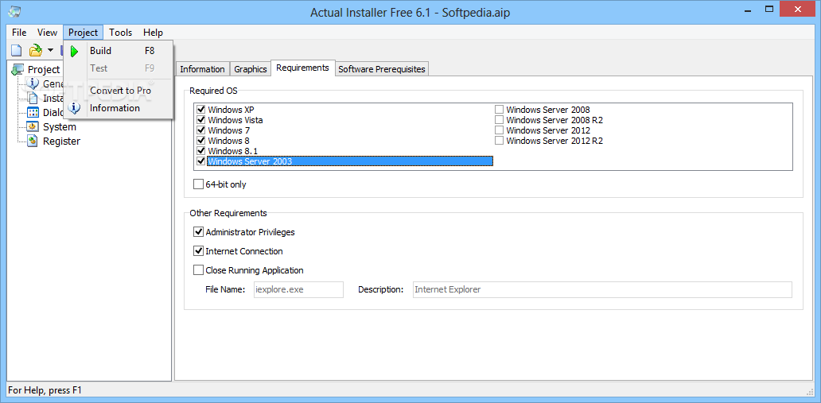The height and width of the screenshot is (403, 821).
Task: Click the green Build arrow icon
Action: tap(75, 51)
